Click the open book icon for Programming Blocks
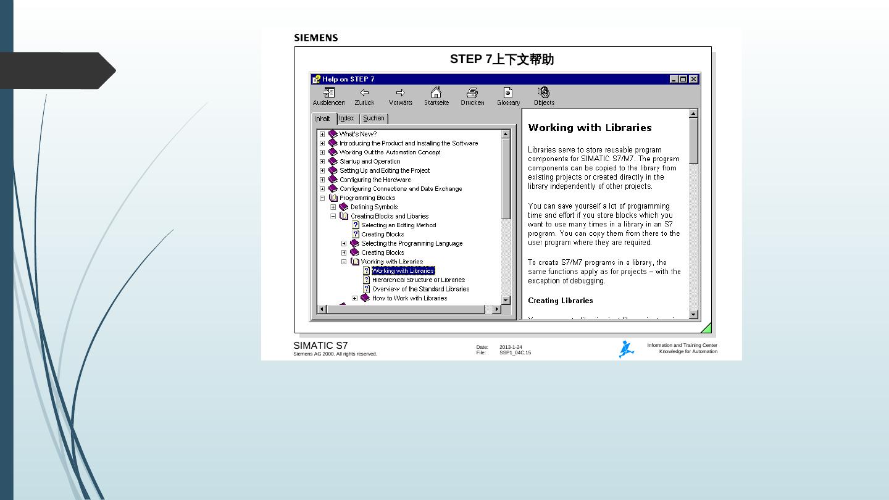889x500 pixels. coord(333,198)
